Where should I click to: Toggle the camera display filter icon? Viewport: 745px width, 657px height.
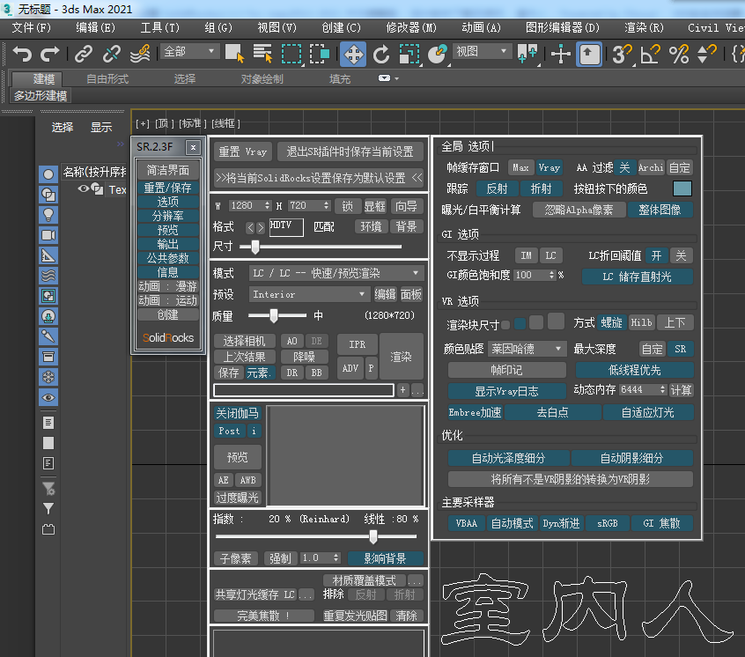point(49,235)
